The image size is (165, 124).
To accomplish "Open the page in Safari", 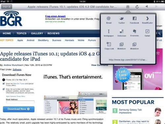I will [147, 31].
